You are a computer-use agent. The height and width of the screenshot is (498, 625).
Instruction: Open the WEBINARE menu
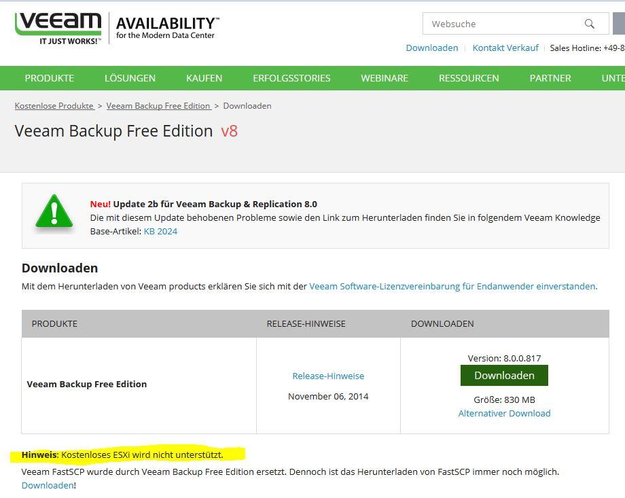pos(385,78)
